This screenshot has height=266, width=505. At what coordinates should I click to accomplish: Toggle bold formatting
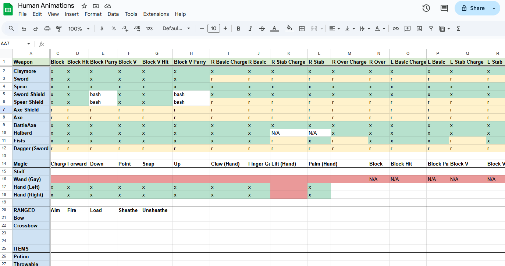[239, 28]
